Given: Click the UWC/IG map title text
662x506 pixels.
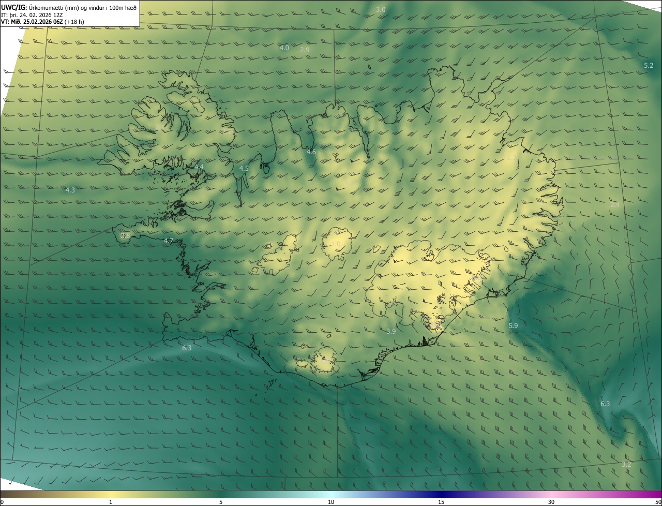Looking at the screenshot, I should 69,7.
